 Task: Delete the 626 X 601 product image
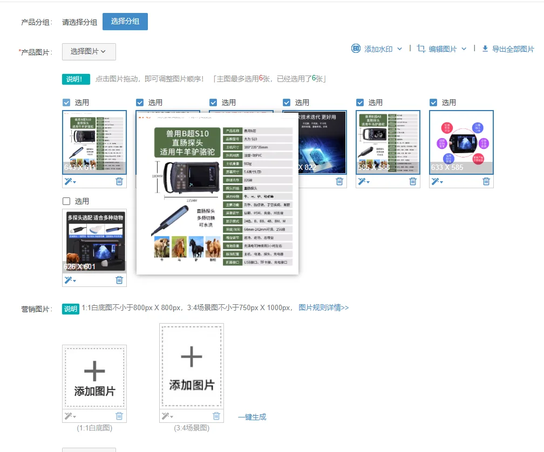pyautogui.click(x=119, y=280)
